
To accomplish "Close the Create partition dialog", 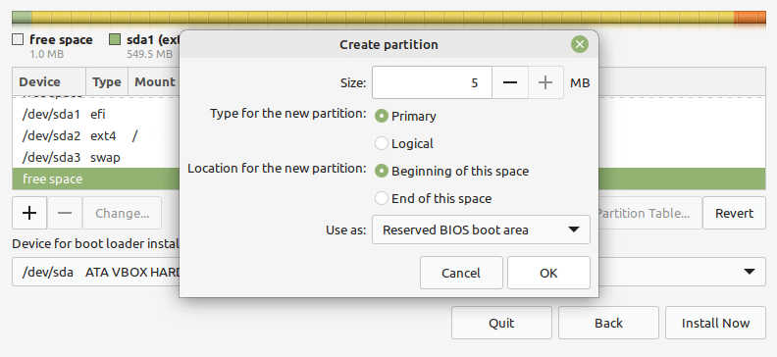I will pos(579,44).
